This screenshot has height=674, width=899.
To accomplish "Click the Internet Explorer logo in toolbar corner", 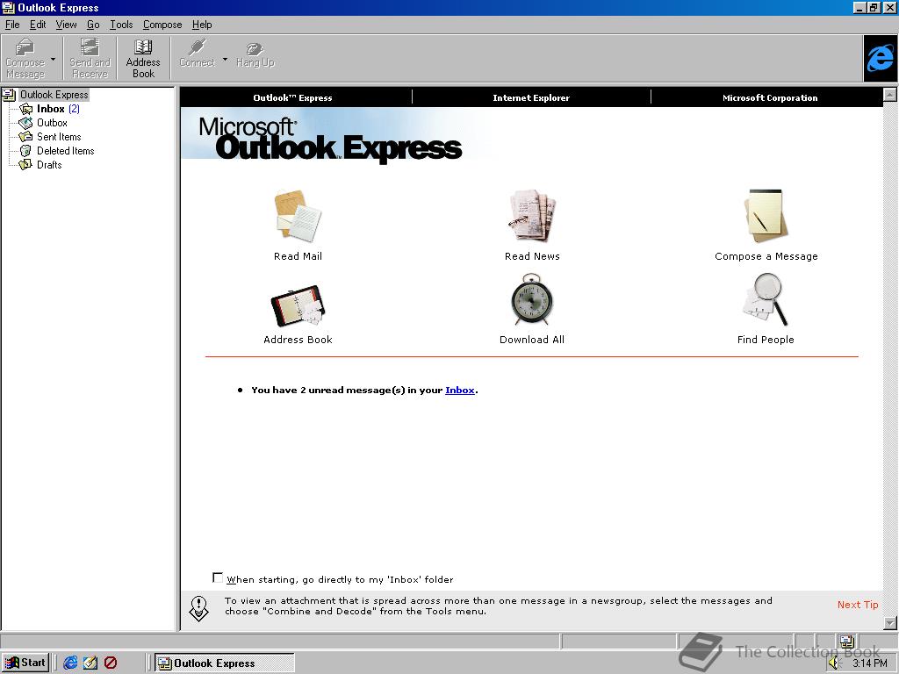I will tap(880, 58).
